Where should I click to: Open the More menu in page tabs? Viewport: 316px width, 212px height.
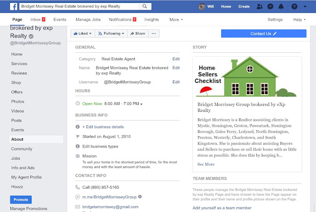pos(176,20)
